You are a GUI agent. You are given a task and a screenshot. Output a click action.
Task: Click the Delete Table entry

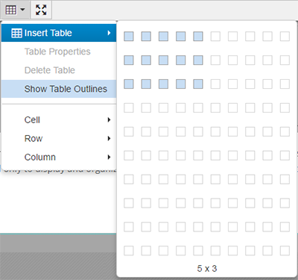pos(59,70)
